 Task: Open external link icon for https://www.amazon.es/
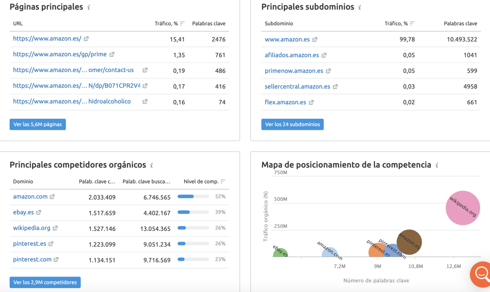(x=86, y=39)
